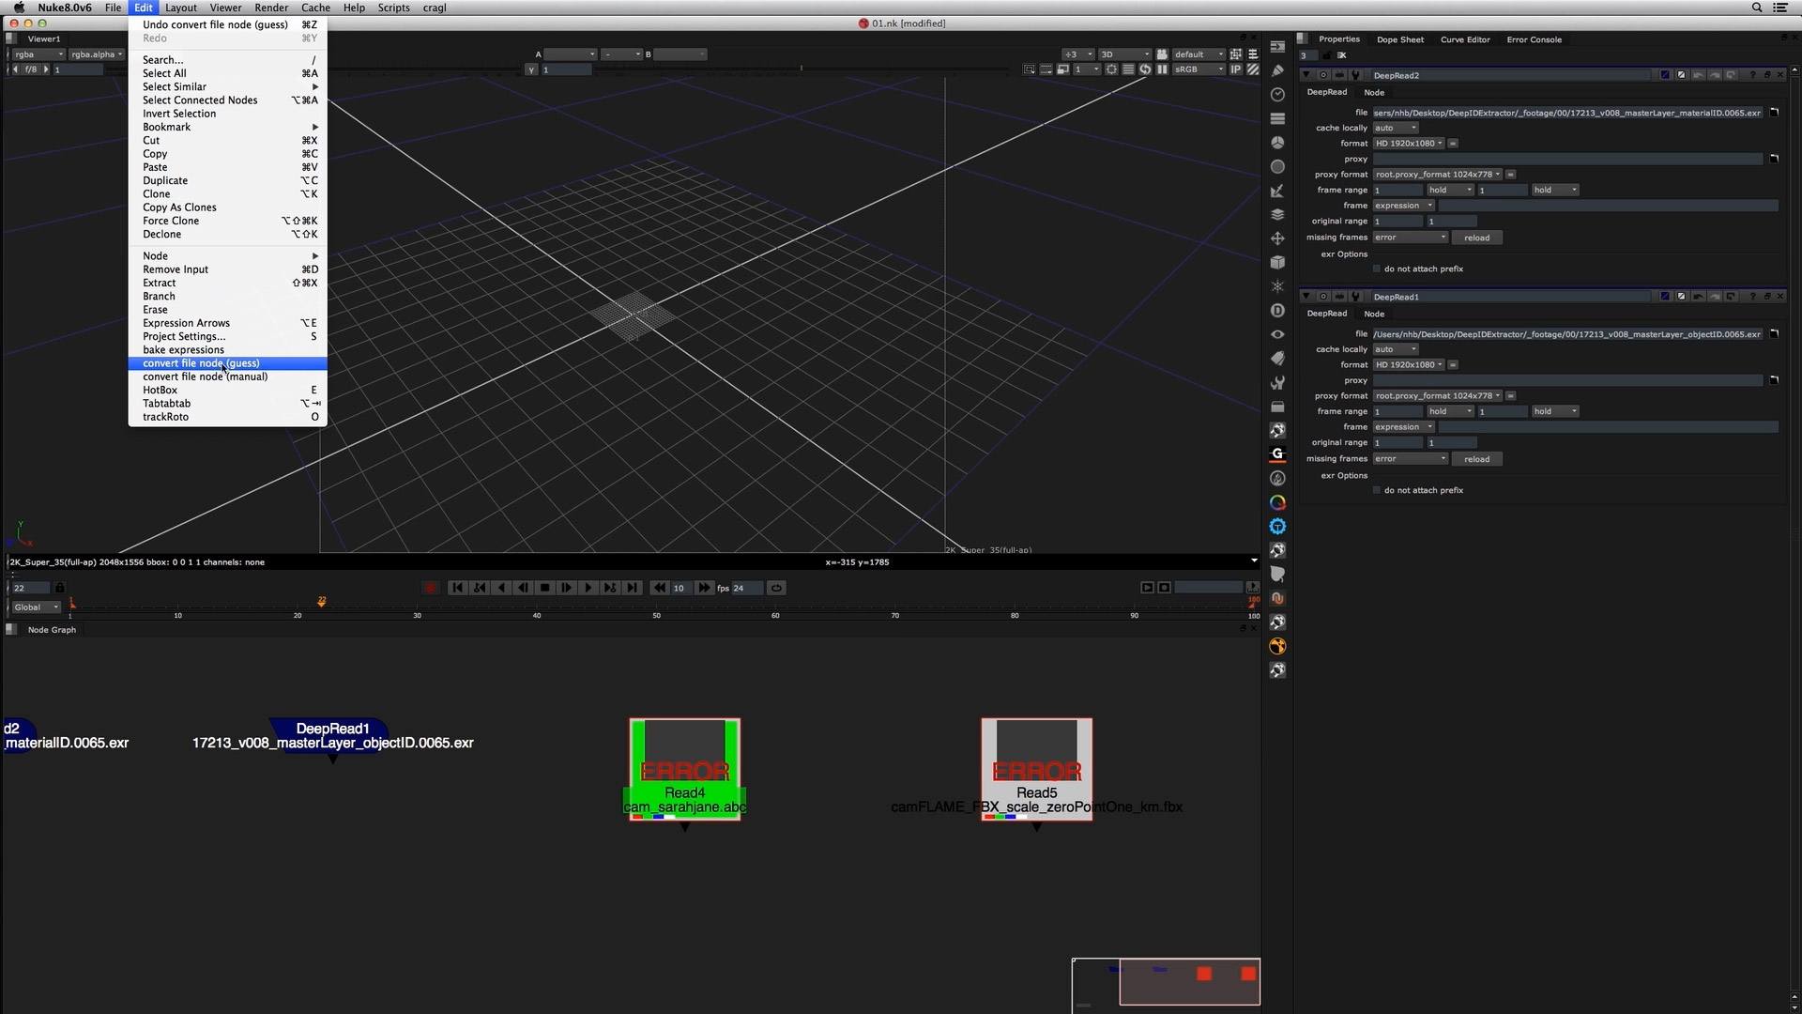Open the rainbow color-ring plugin icon
The height and width of the screenshot is (1014, 1802).
(x=1277, y=502)
